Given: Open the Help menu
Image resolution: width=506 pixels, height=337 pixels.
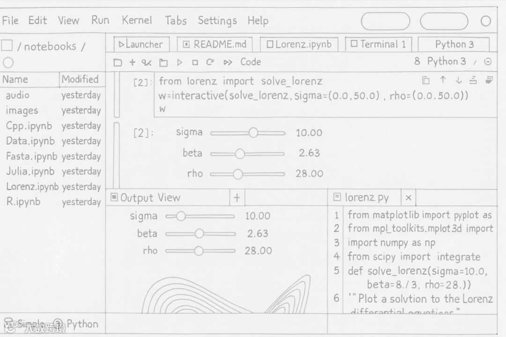Looking at the screenshot, I should pyautogui.click(x=258, y=21).
